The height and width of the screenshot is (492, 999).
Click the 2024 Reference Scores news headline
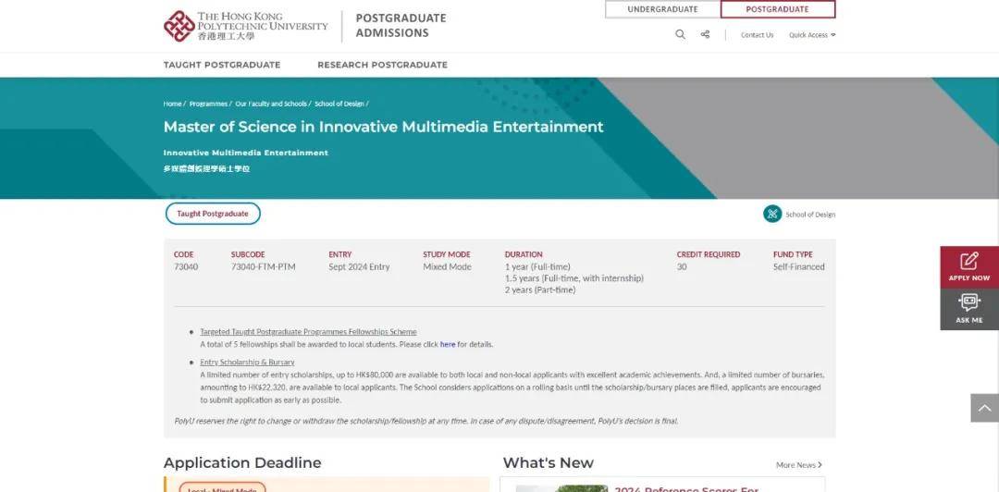click(x=686, y=489)
